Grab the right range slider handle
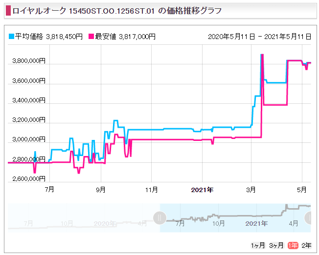 308,218
